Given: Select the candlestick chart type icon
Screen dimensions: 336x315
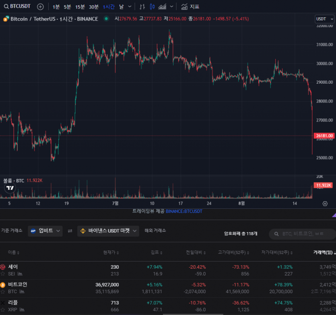Looking at the screenshot, I should pyautogui.click(x=152, y=6).
